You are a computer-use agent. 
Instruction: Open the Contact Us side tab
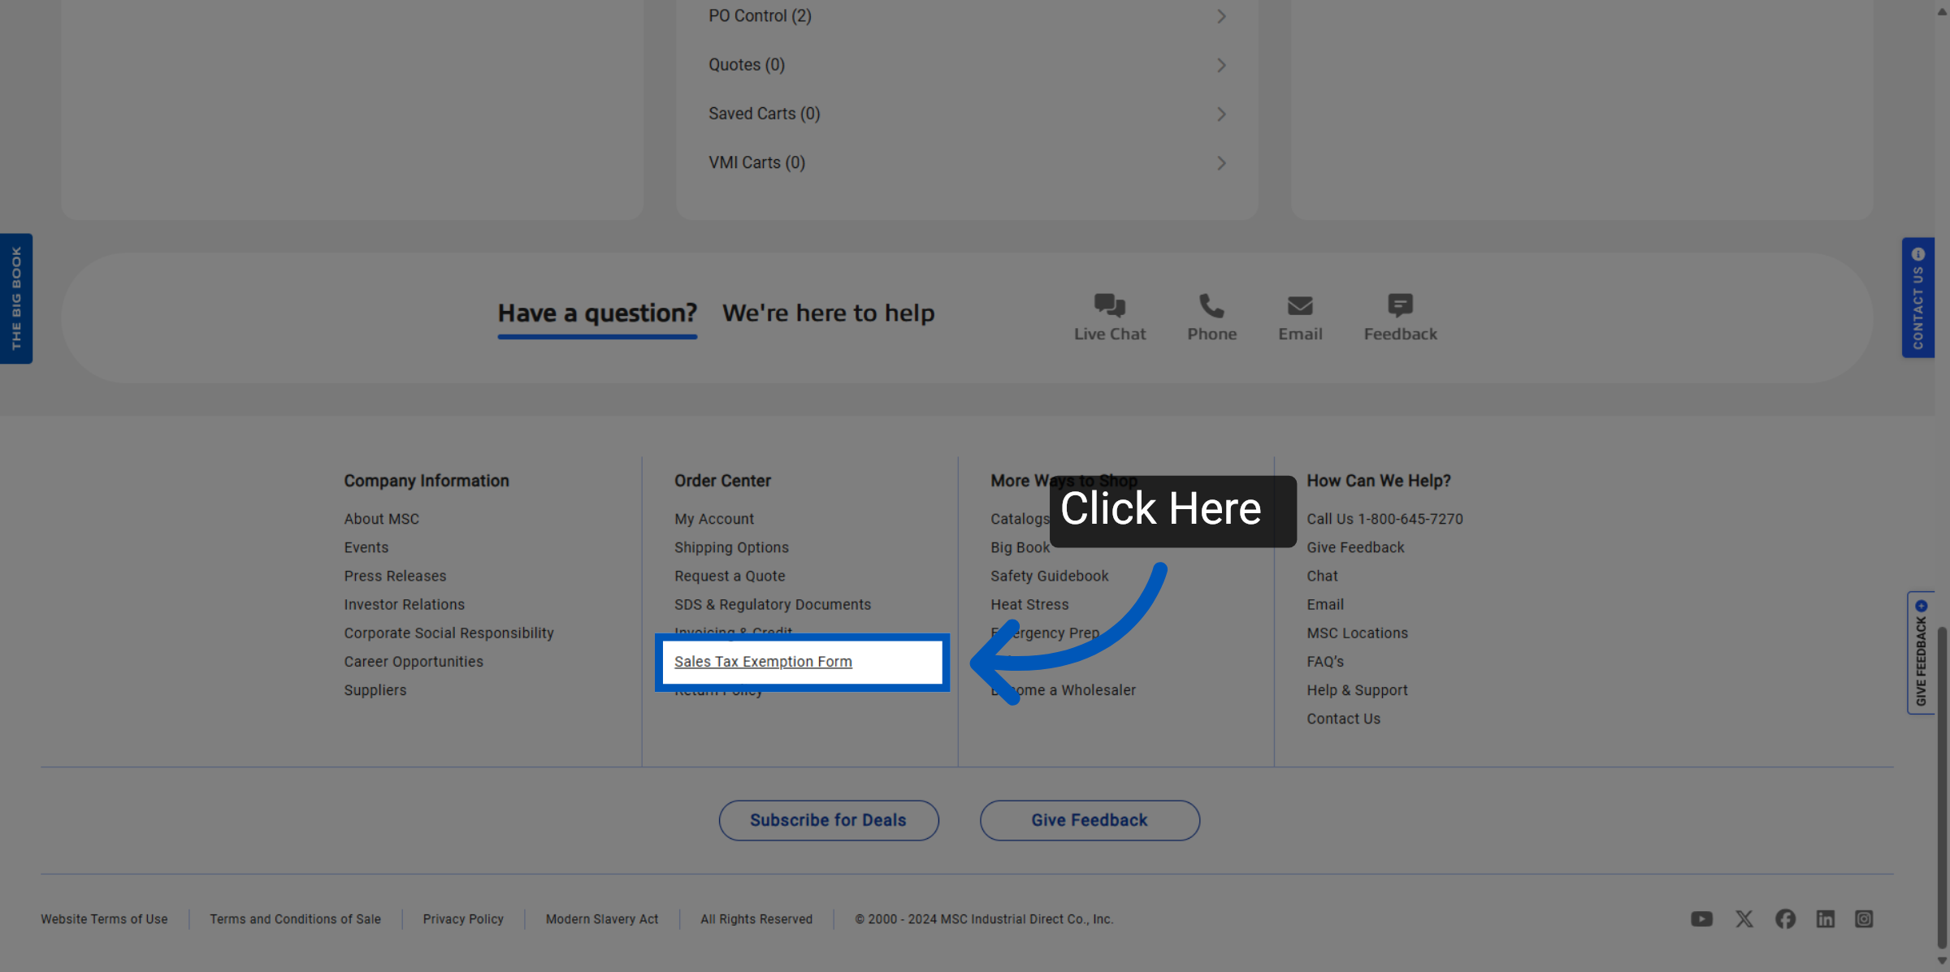point(1917,297)
